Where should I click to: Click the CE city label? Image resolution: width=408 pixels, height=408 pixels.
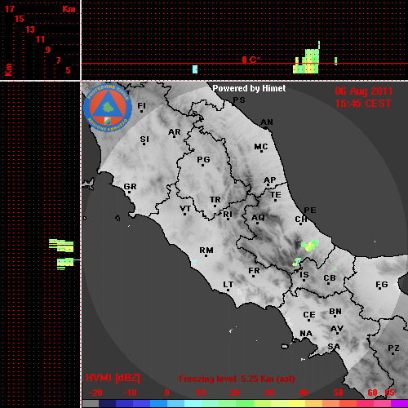[309, 315]
